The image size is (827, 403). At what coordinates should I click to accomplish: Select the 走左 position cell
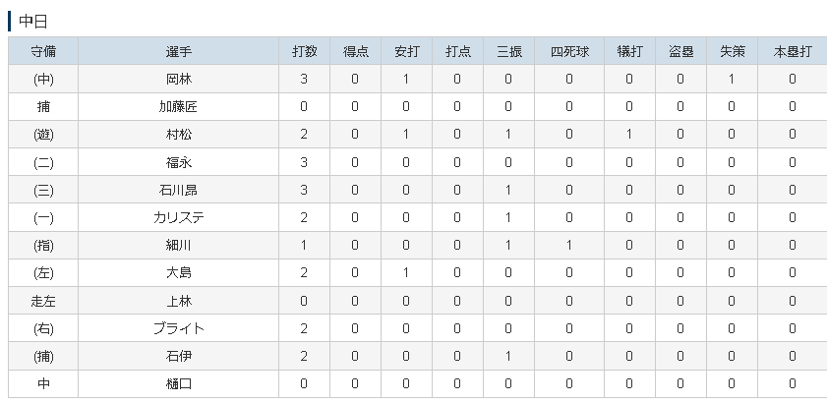tap(43, 301)
